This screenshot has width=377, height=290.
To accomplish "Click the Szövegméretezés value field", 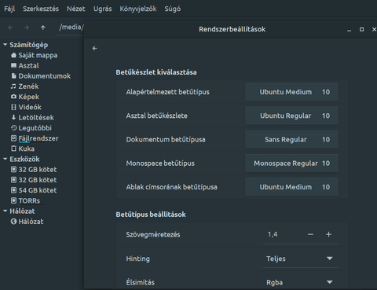I will [284, 234].
